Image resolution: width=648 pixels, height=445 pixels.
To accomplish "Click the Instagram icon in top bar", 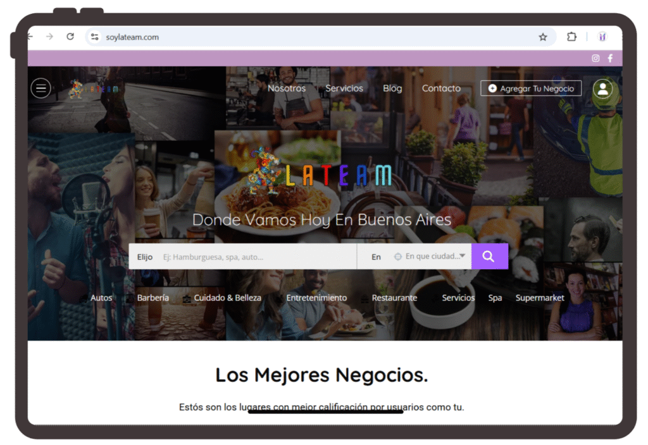I will (595, 58).
